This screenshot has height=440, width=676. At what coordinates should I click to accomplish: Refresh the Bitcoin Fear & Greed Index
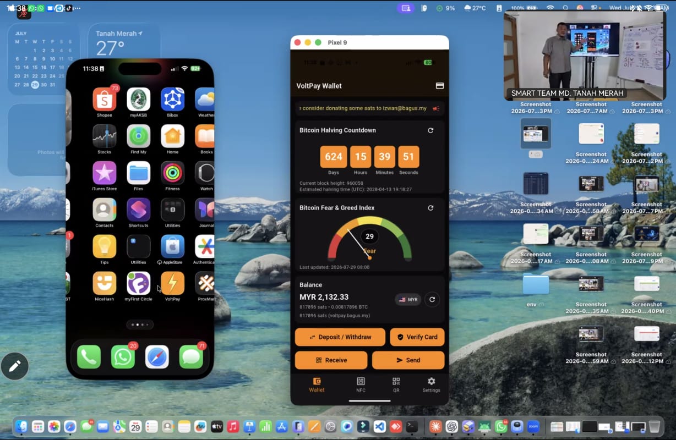pyautogui.click(x=430, y=208)
